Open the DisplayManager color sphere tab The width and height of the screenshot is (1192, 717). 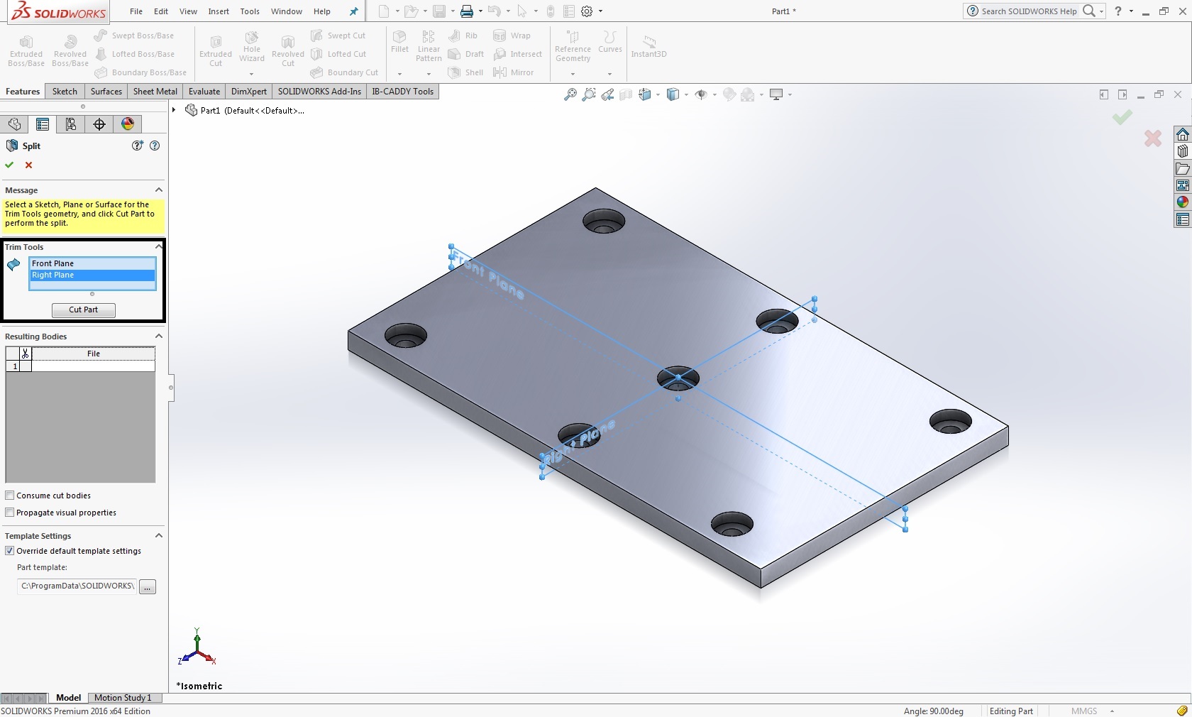pyautogui.click(x=128, y=124)
